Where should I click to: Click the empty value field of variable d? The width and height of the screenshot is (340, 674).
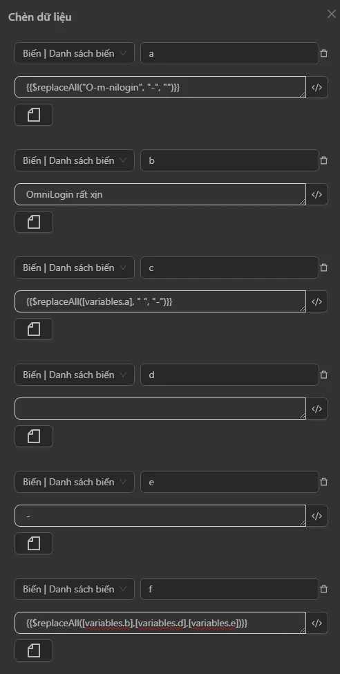(x=160, y=409)
